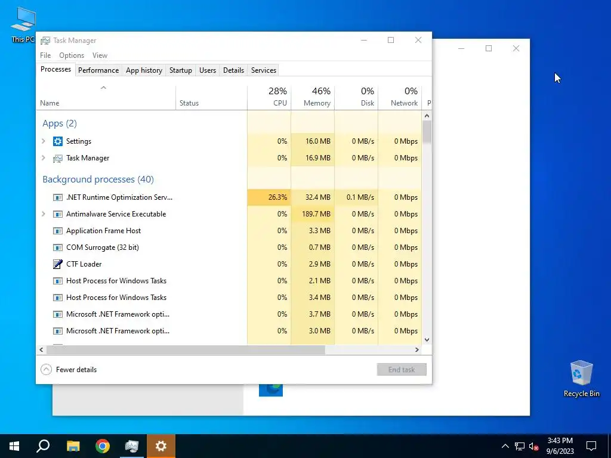Open the network status tray icon

520,446
